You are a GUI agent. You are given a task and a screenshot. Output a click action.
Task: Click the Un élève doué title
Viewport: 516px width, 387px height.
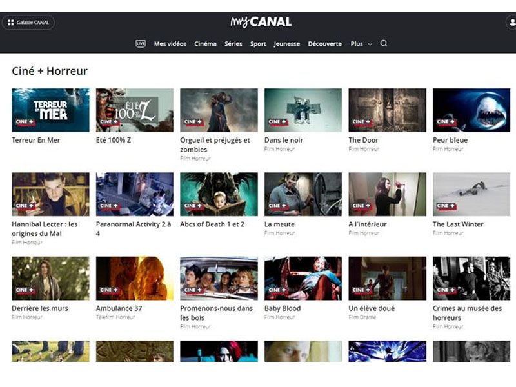372,309
